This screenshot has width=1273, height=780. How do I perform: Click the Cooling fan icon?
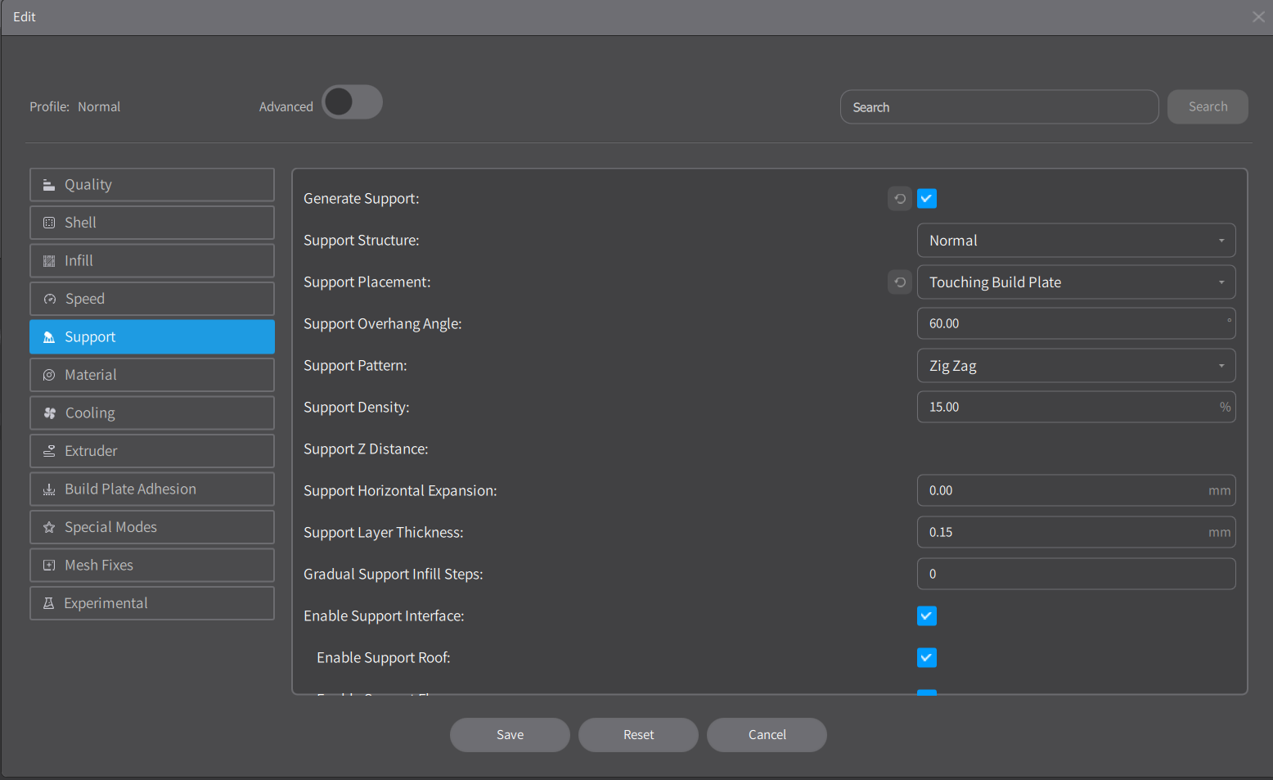(50, 413)
